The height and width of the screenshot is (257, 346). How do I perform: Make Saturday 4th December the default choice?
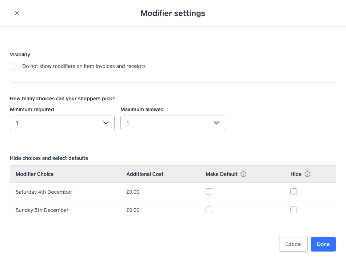click(209, 192)
